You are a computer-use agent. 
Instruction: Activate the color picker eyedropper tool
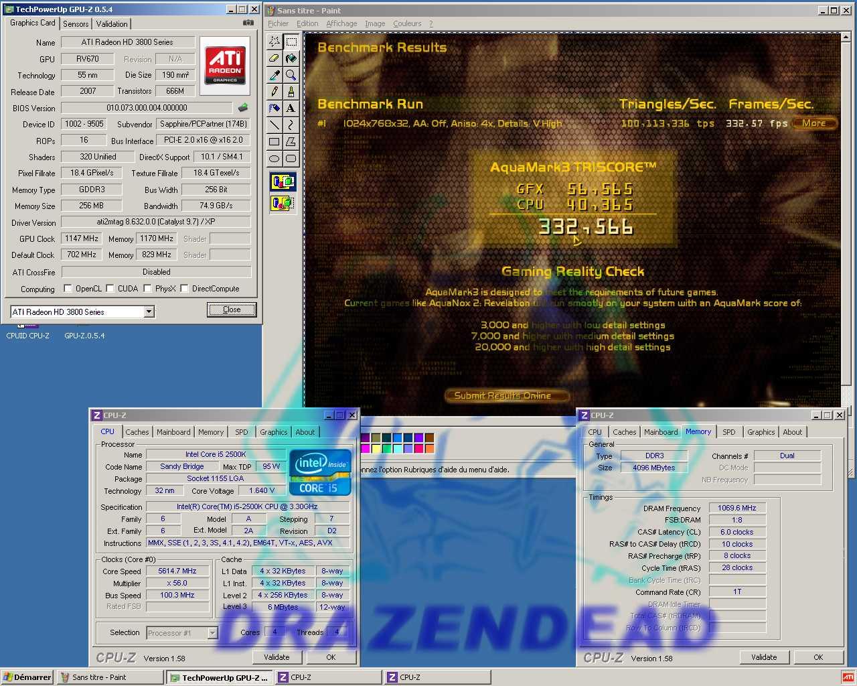pos(275,75)
